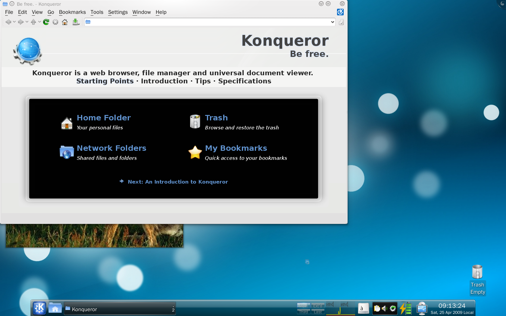The width and height of the screenshot is (506, 316).
Task: Click the gear update icon in system tray
Action: [393, 308]
